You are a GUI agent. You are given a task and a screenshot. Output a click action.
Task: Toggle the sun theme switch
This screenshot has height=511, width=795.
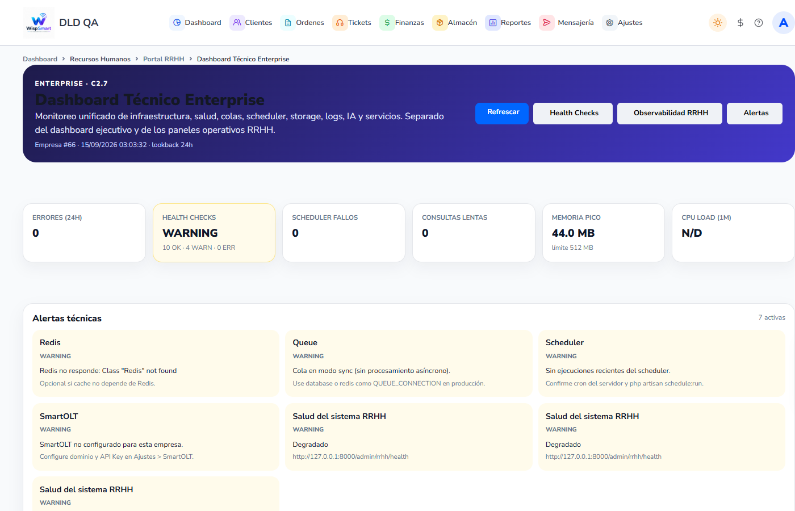718,23
